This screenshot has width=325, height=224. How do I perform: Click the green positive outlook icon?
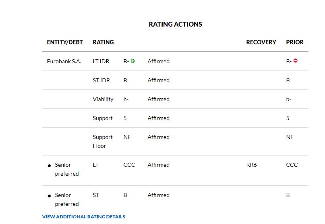point(133,61)
